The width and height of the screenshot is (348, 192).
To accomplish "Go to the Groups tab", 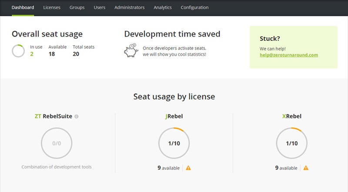I will (x=77, y=7).
